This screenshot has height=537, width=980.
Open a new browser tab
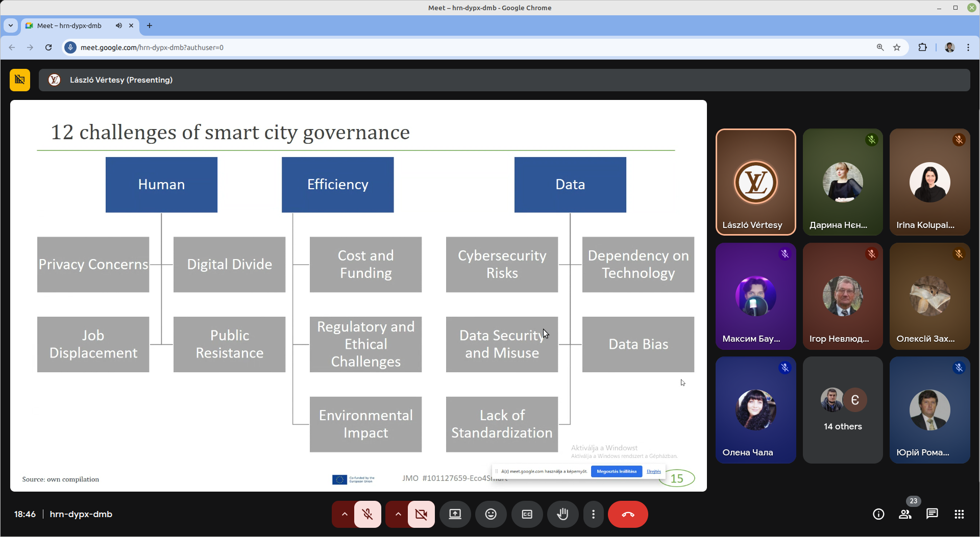tap(150, 25)
